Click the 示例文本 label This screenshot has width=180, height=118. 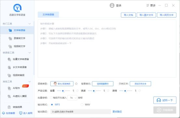pos(124,84)
